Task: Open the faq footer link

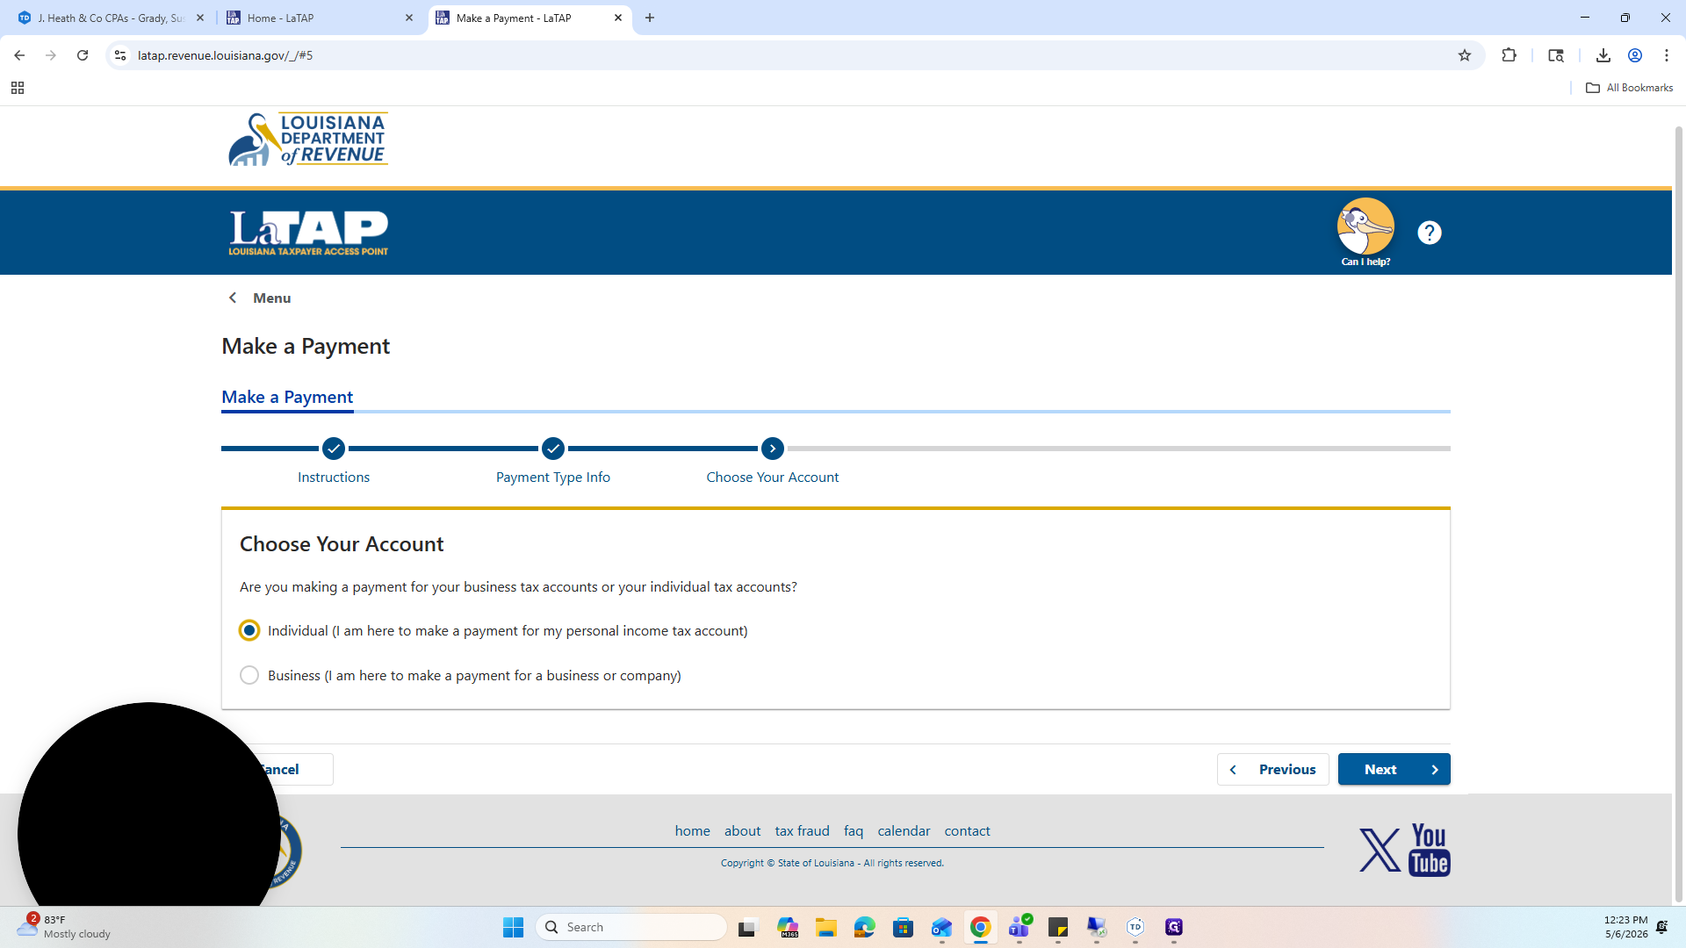Action: pos(854,830)
